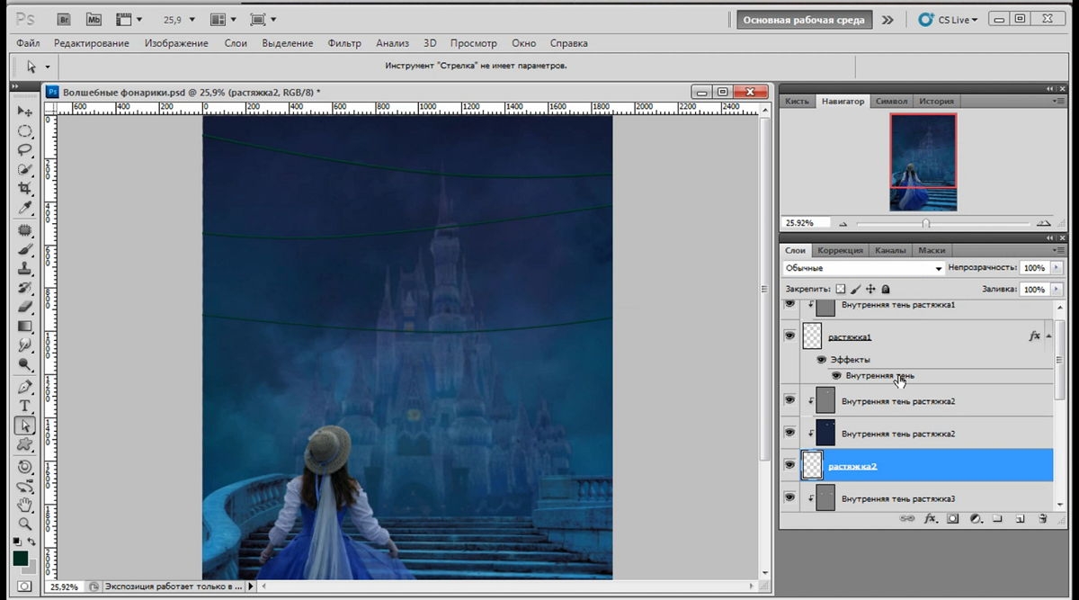Open the Файл menu
The height and width of the screenshot is (600, 1079).
tap(28, 43)
